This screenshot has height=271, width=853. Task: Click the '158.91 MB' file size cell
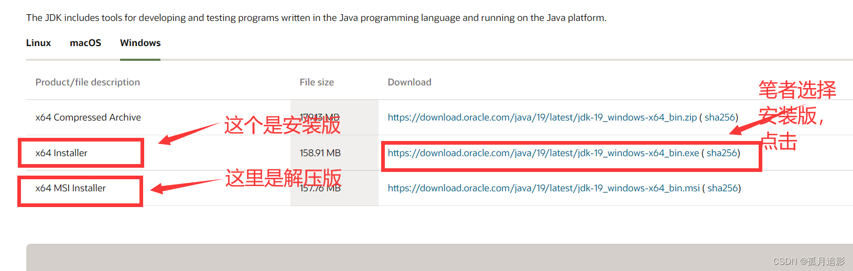(320, 153)
